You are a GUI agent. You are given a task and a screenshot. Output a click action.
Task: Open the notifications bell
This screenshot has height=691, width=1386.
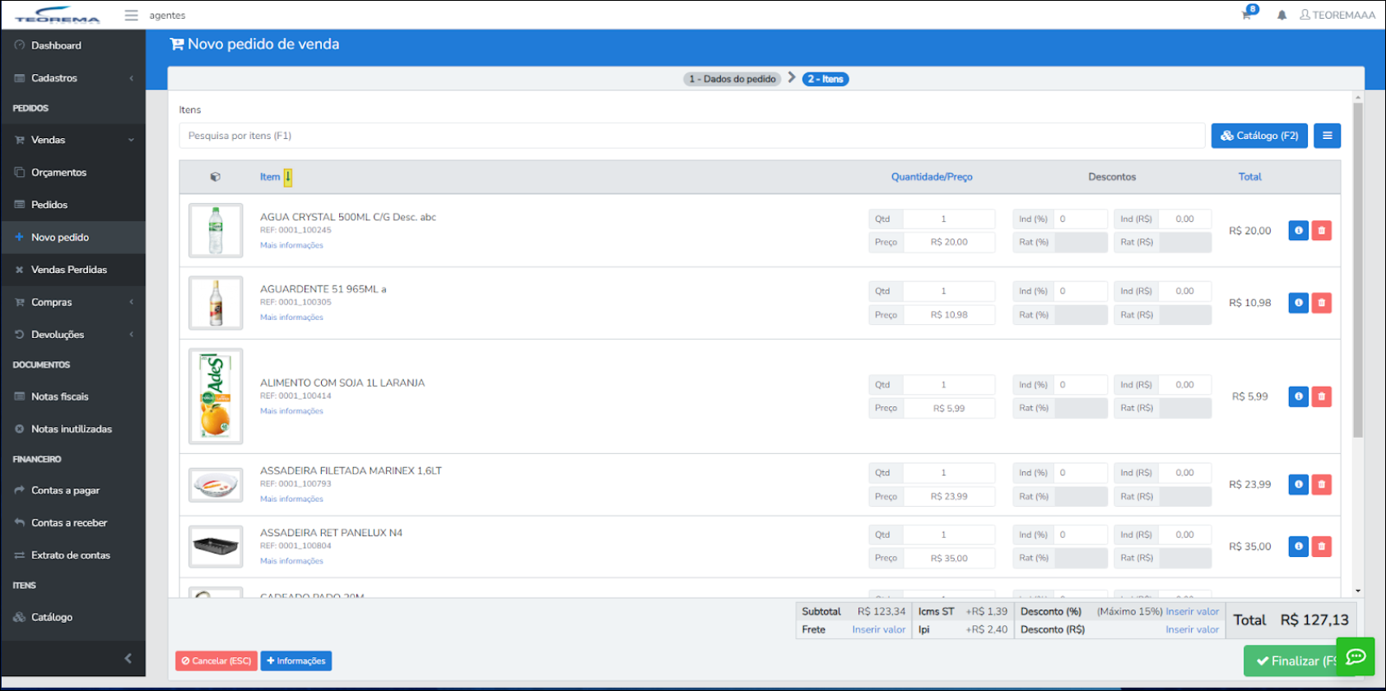click(x=1281, y=15)
